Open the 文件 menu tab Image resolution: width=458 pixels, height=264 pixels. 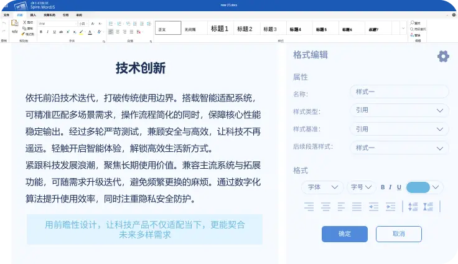pyautogui.click(x=6, y=15)
